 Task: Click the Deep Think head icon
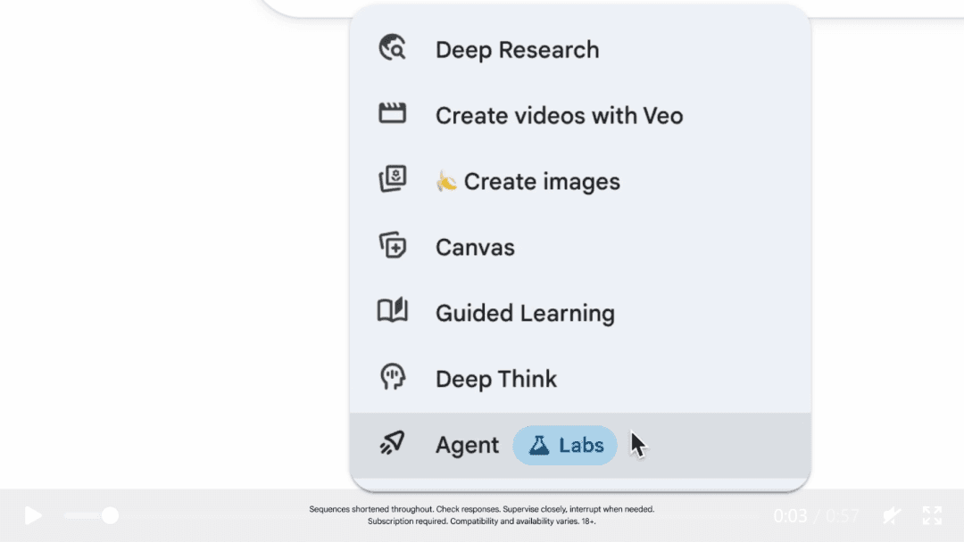[x=393, y=378]
